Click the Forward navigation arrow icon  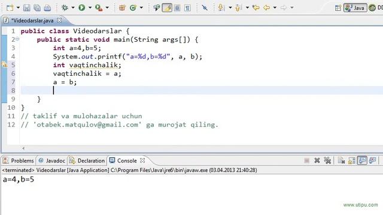click(x=284, y=8)
